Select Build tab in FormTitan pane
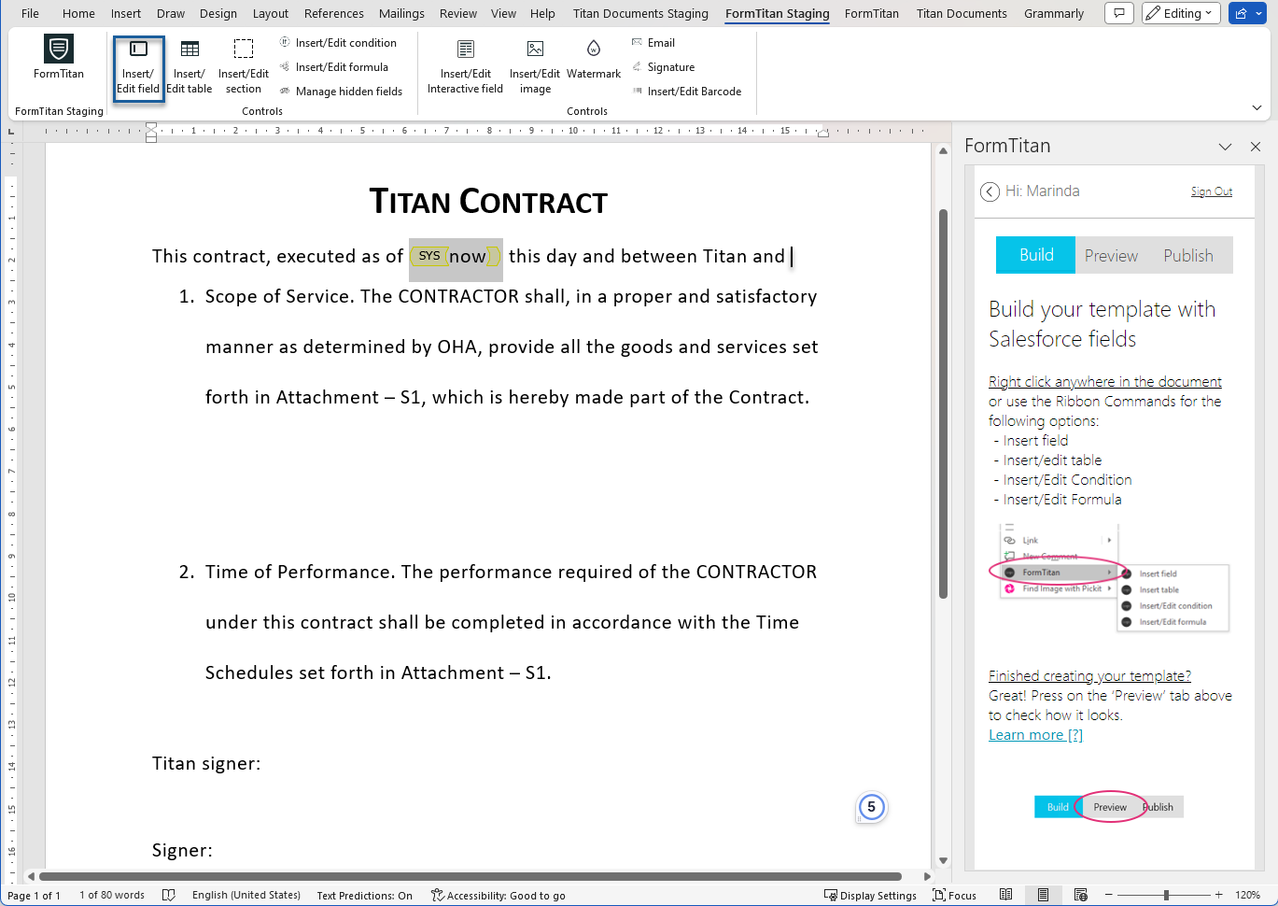Viewport: 1278px width, 906px height. (1036, 255)
